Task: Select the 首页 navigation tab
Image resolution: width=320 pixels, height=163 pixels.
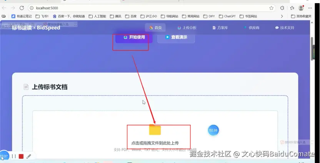Action: tap(155, 28)
